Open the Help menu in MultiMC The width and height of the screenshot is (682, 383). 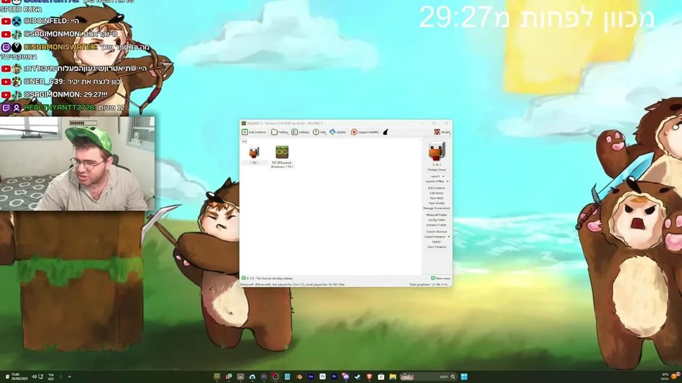tap(320, 132)
